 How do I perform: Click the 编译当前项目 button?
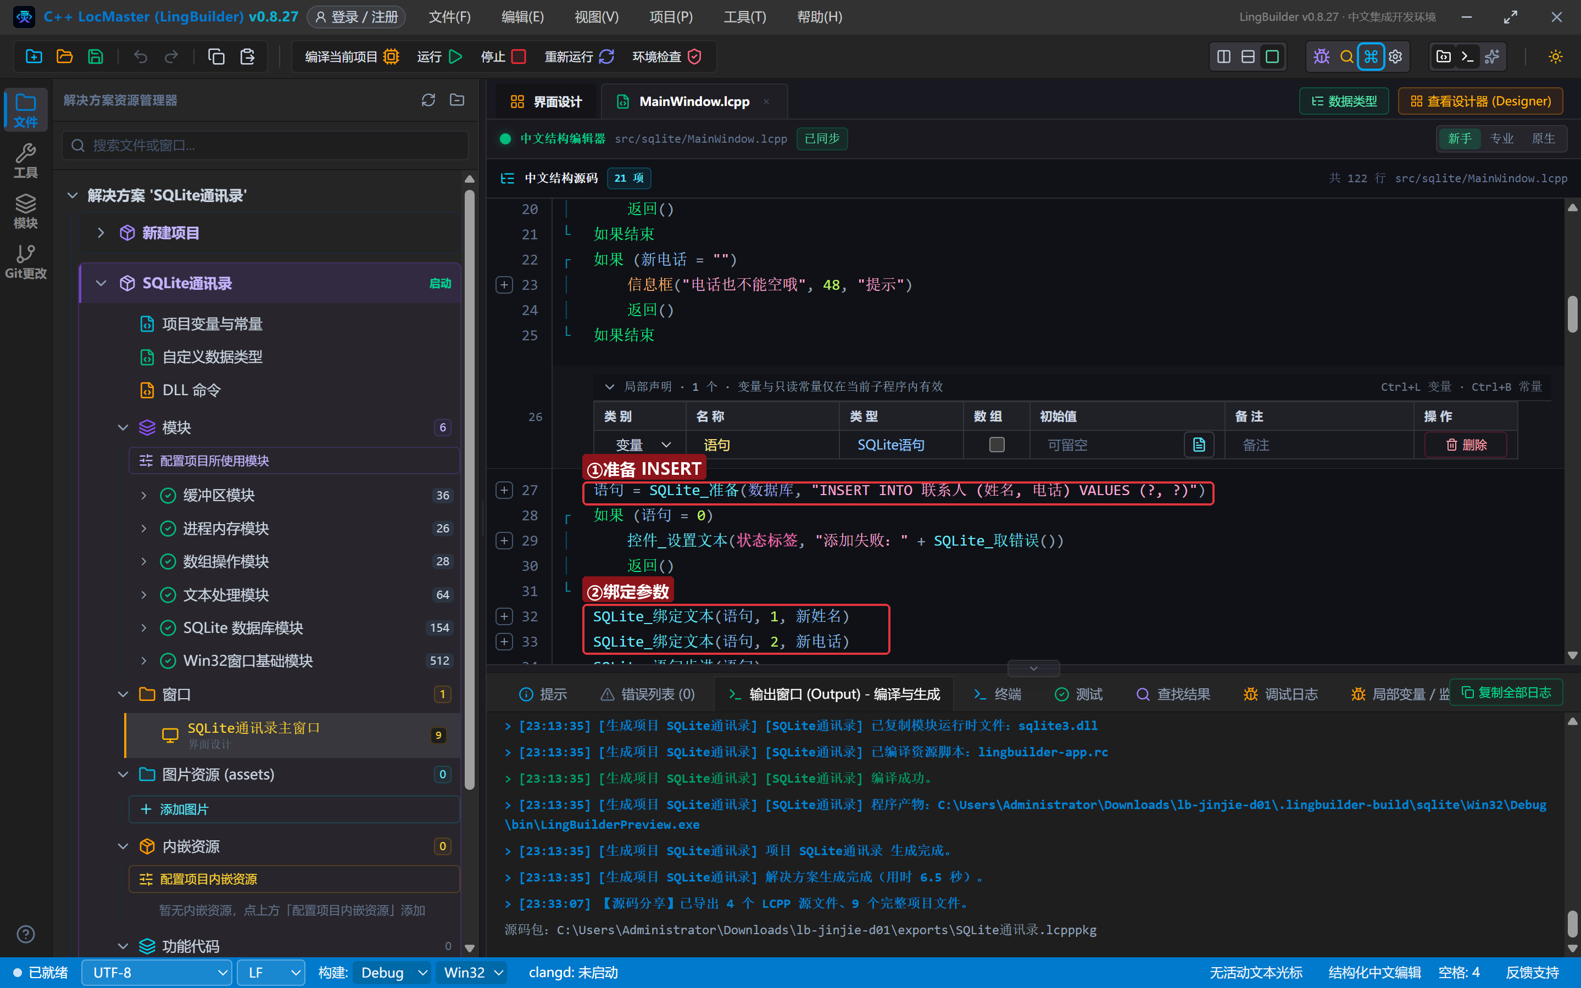[x=352, y=57]
